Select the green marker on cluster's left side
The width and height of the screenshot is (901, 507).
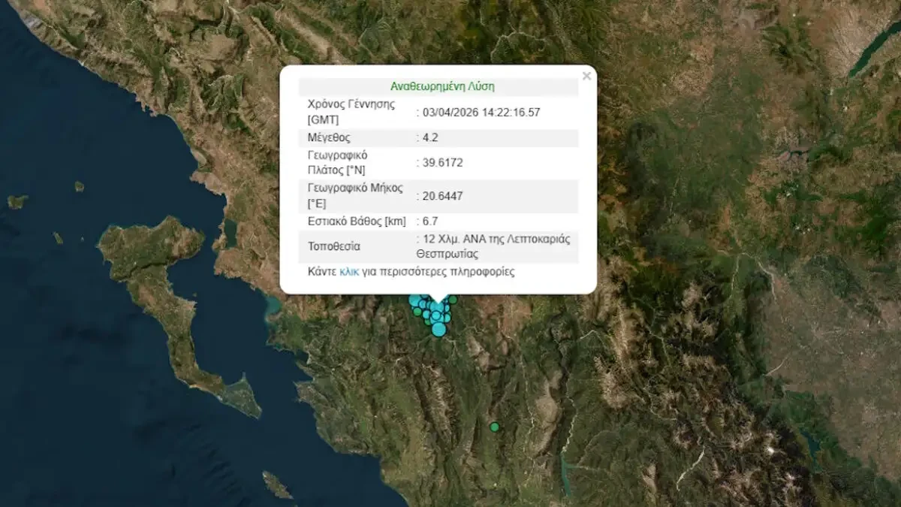click(x=417, y=312)
